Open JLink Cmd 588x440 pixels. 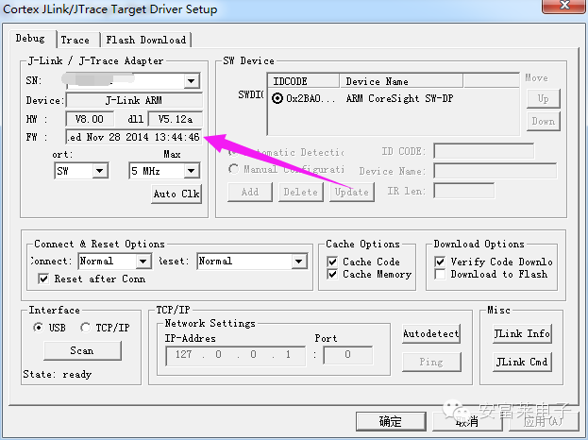tap(522, 362)
